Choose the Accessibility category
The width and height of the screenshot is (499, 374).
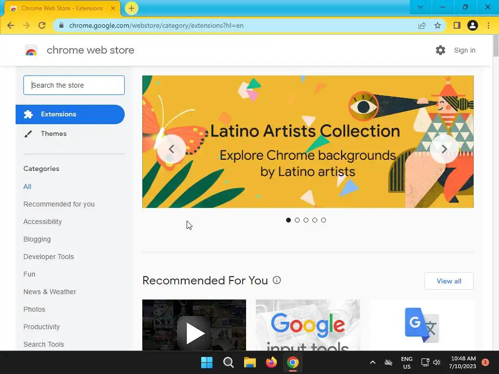point(43,222)
